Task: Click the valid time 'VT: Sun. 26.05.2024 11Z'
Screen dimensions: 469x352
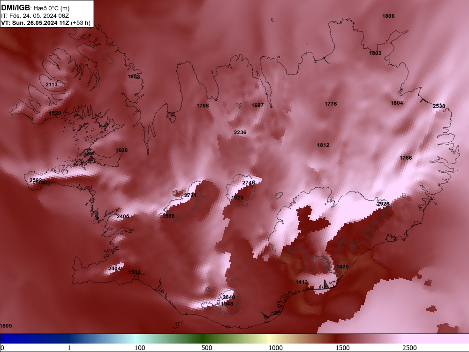Action: point(35,23)
